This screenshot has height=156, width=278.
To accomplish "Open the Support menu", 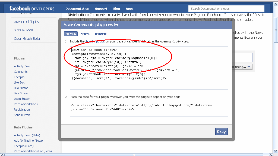I will (x=101, y=9).
